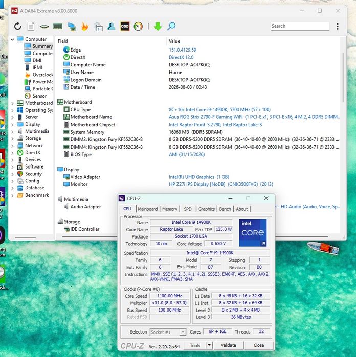Click the Edge browser icon in Field list
356x357 pixels.
pos(66,50)
